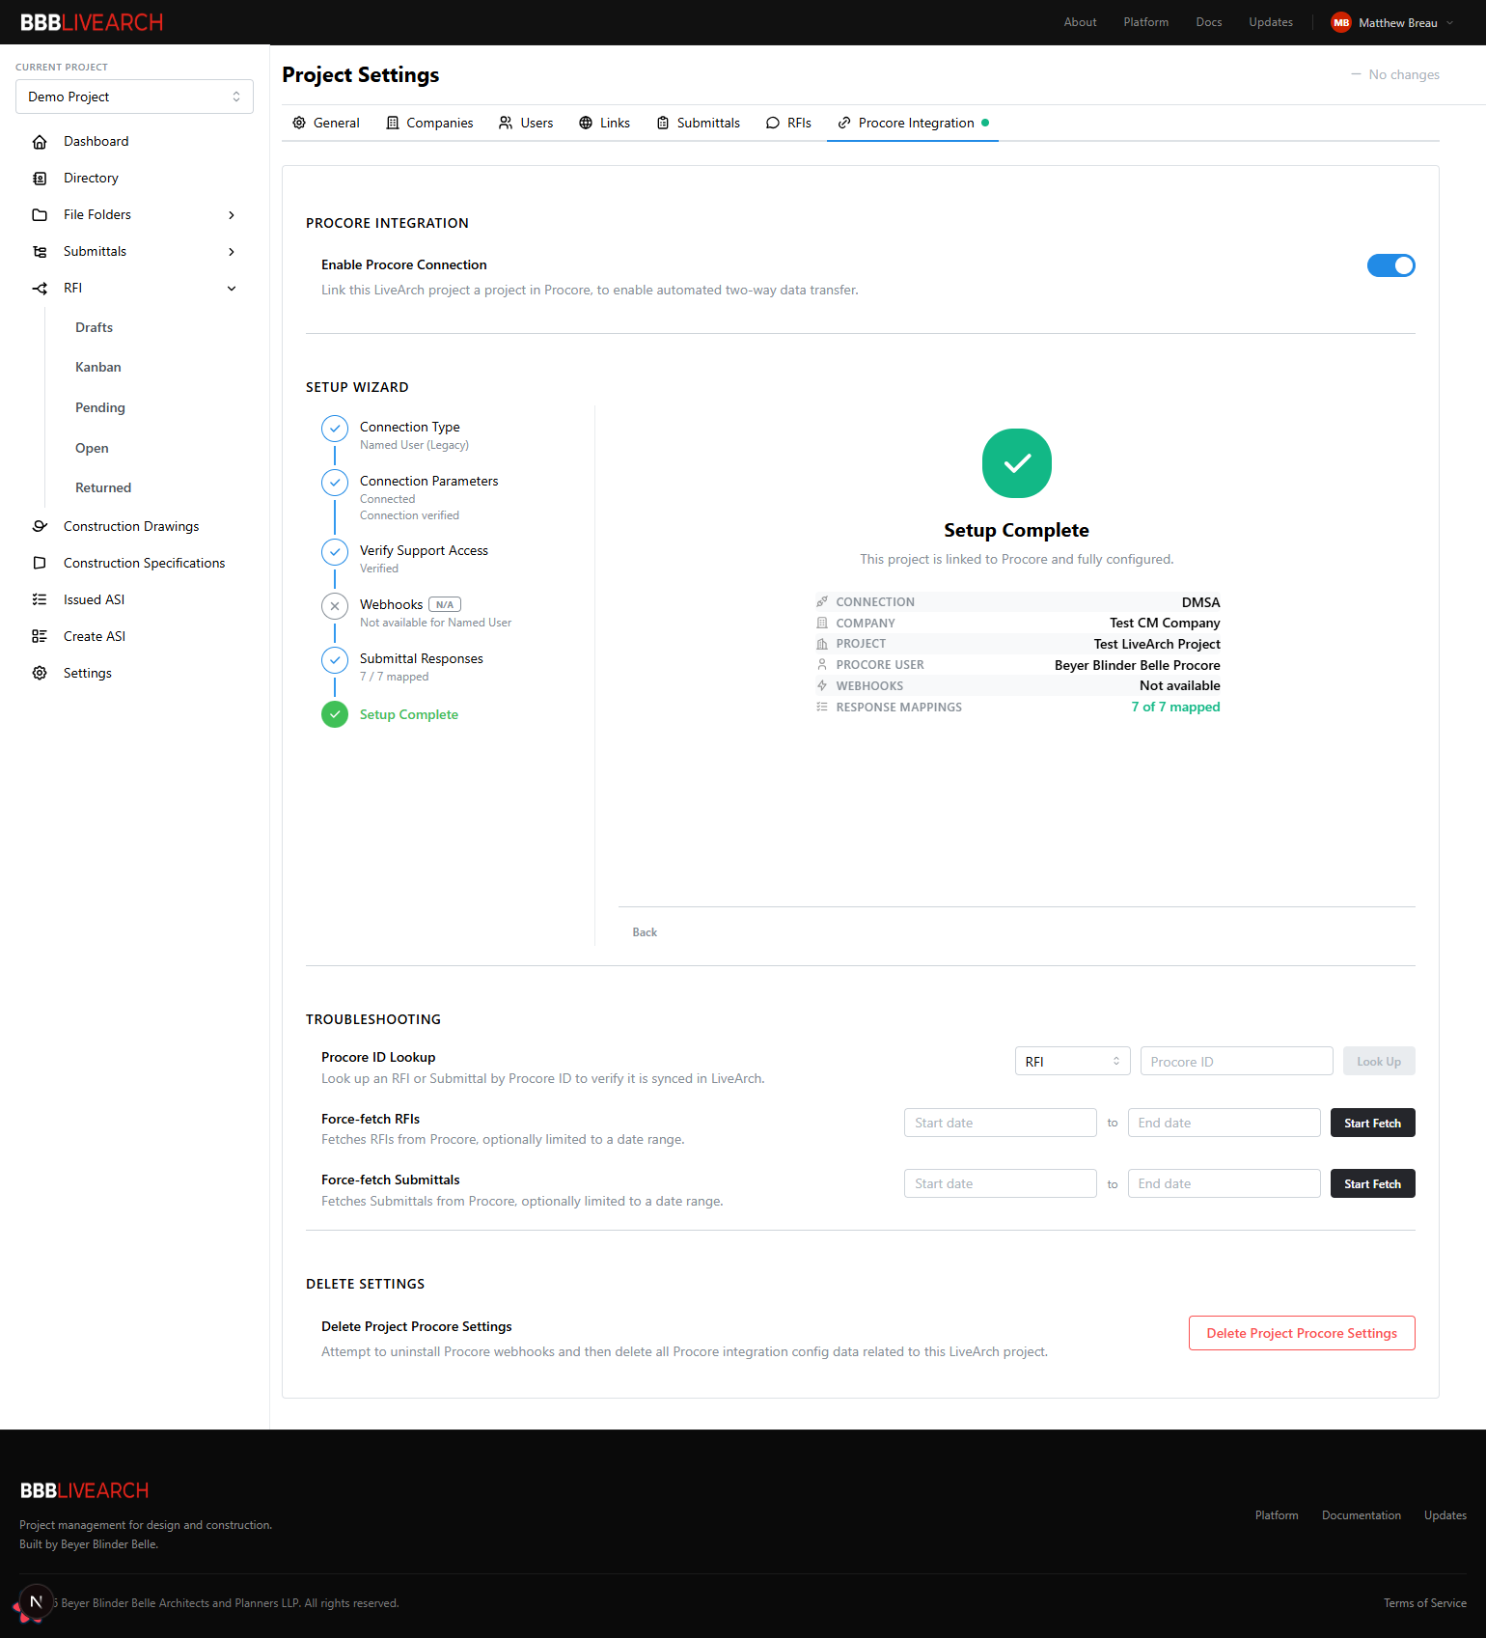
Task: Click Start date field for Force-fetch Submittals
Action: click(x=1000, y=1183)
